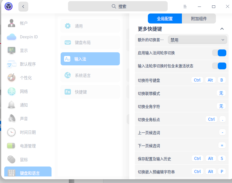Open the 键盘布局 keyboard layout page
Image resolution: width=232 pixels, height=183 pixels.
pos(90,42)
